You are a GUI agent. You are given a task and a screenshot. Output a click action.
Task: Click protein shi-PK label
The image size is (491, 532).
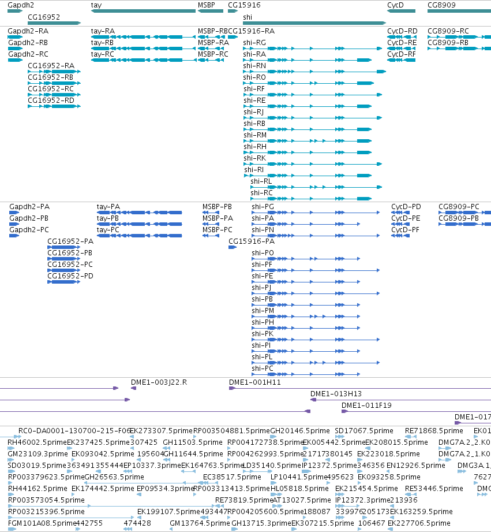(263, 333)
